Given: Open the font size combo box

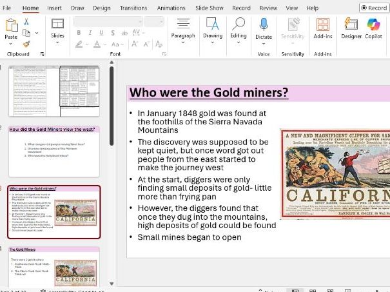Looking at the screenshot, I should (x=154, y=22).
